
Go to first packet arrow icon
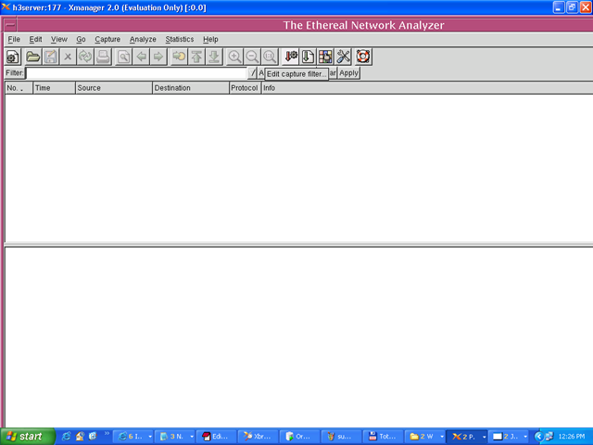pos(196,57)
